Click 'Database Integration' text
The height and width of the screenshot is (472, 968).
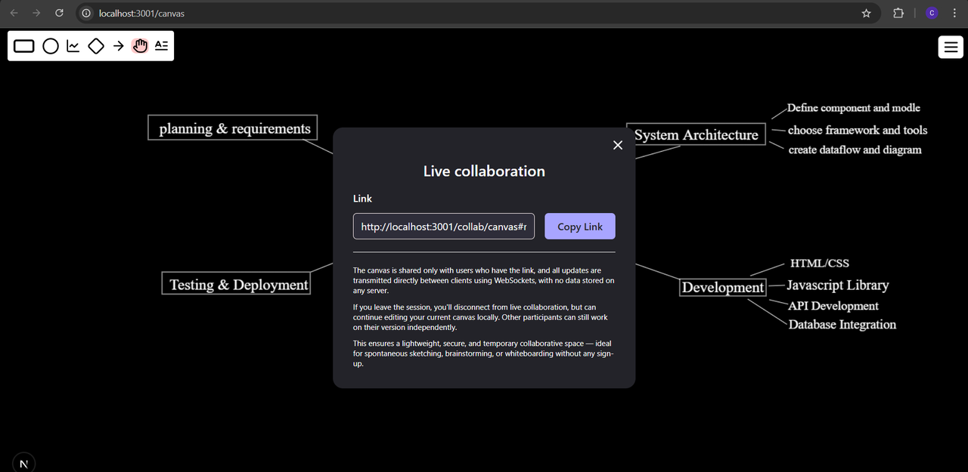(842, 325)
